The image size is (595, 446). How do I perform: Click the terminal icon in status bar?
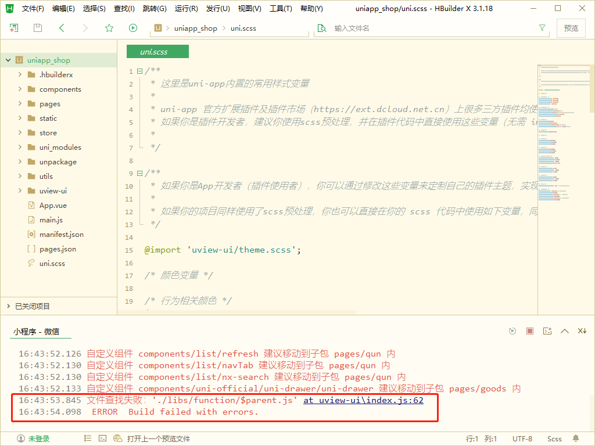point(102,438)
